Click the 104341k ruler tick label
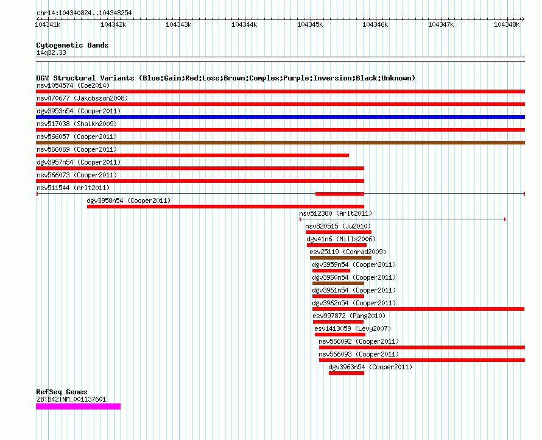 coord(48,24)
